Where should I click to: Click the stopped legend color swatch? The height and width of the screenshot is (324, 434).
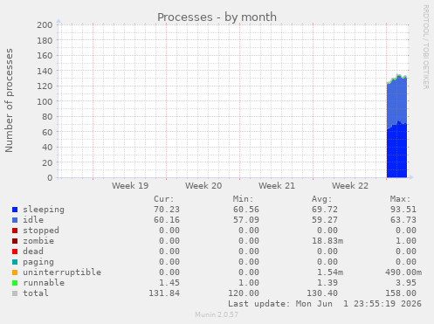[x=15, y=231]
